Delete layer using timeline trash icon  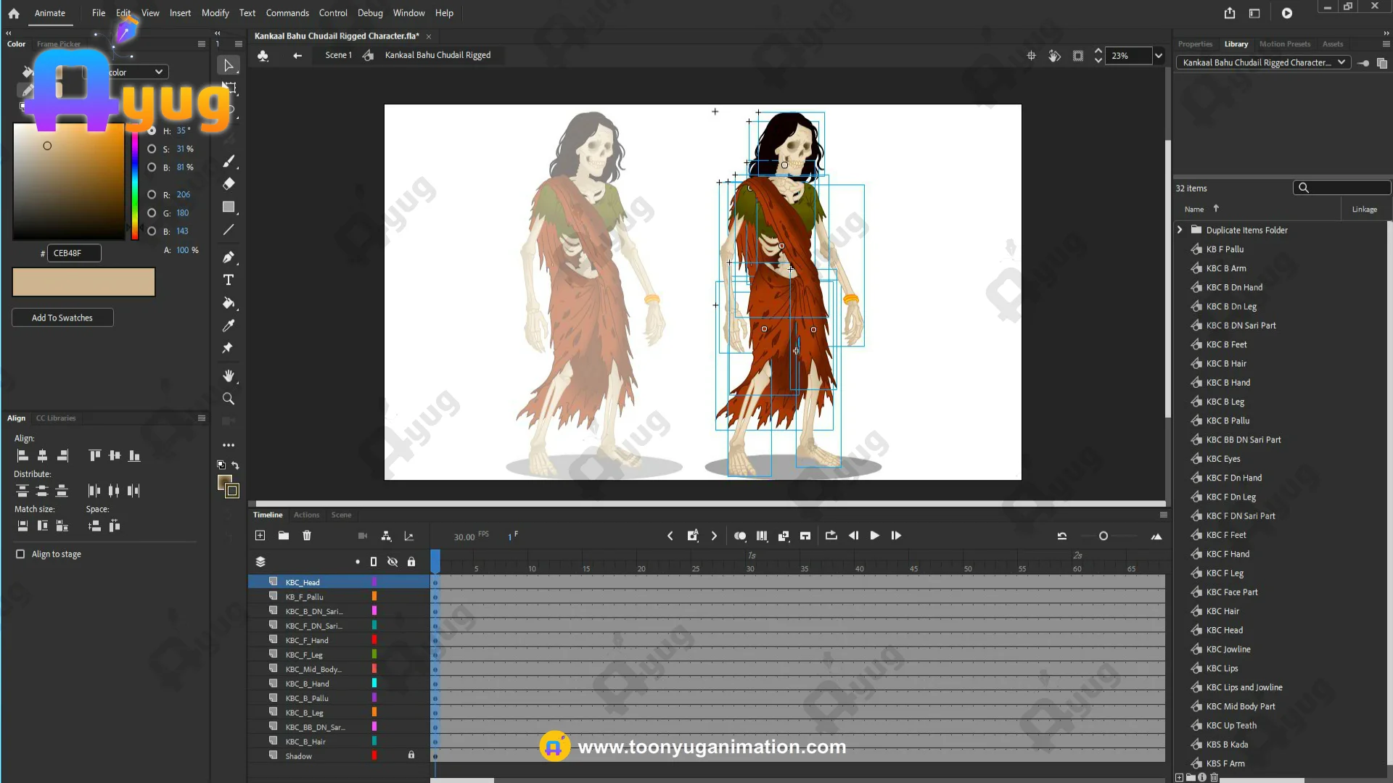tap(307, 536)
